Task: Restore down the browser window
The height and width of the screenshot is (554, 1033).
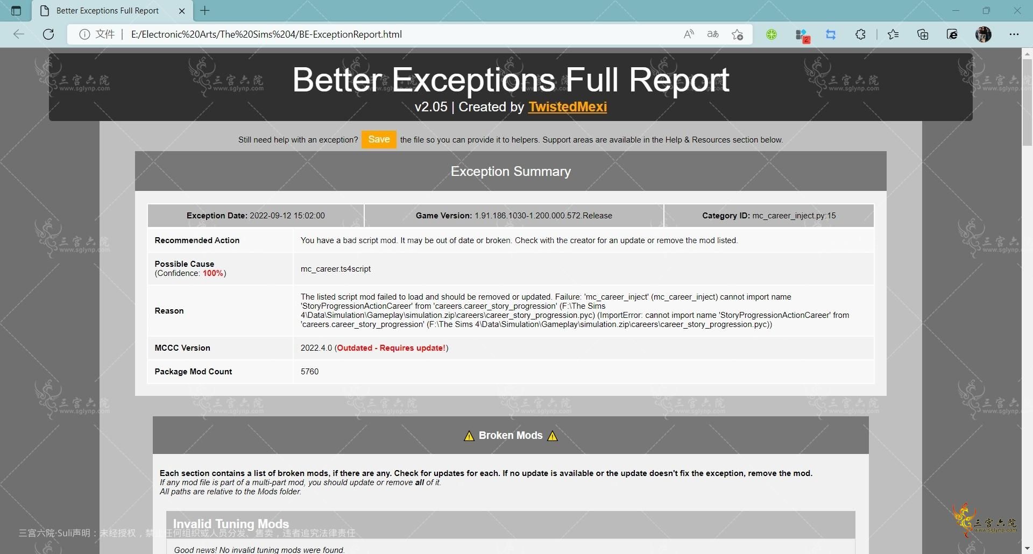Action: tap(986, 10)
